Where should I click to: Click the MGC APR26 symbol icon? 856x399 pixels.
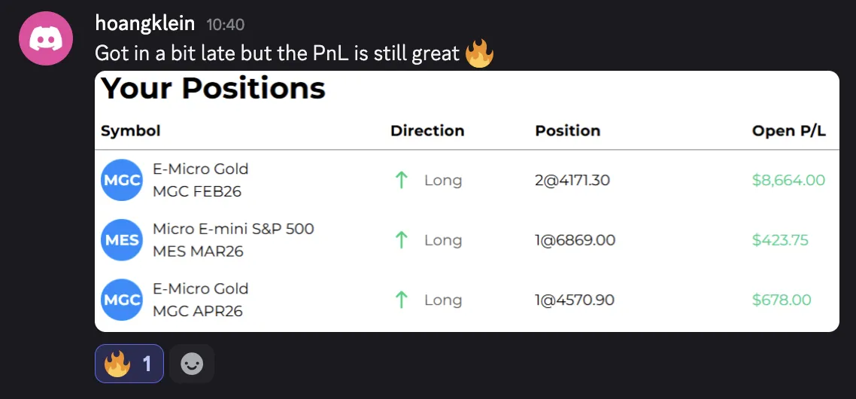click(x=122, y=300)
